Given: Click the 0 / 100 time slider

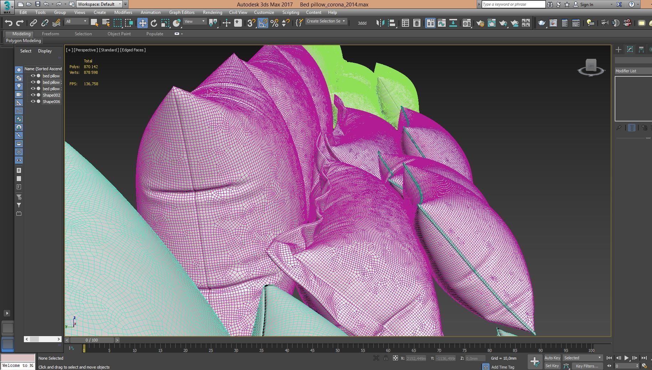Looking at the screenshot, I should [x=92, y=340].
